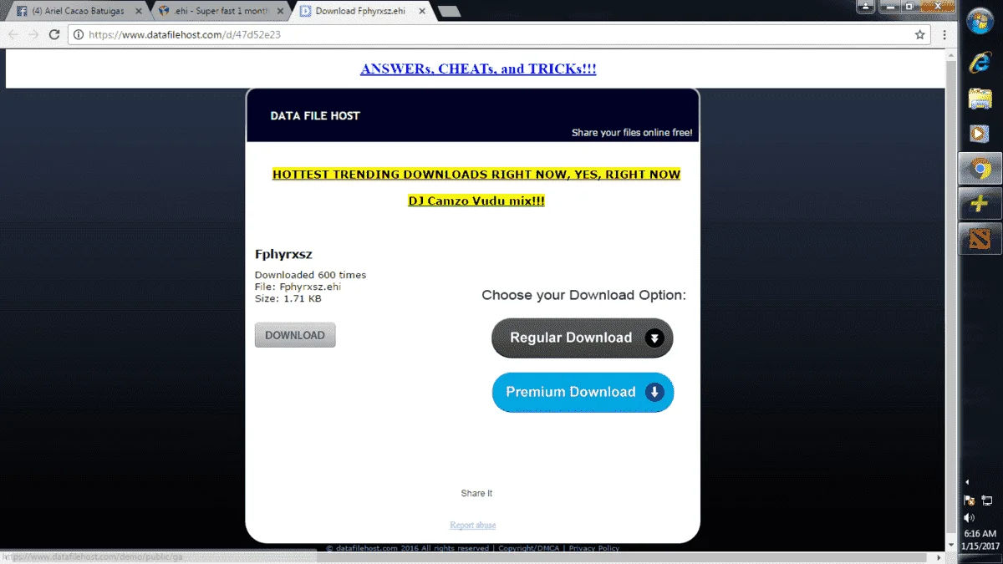Open the Windows Start orb
Viewport: 1003px width, 564px height.
click(980, 23)
